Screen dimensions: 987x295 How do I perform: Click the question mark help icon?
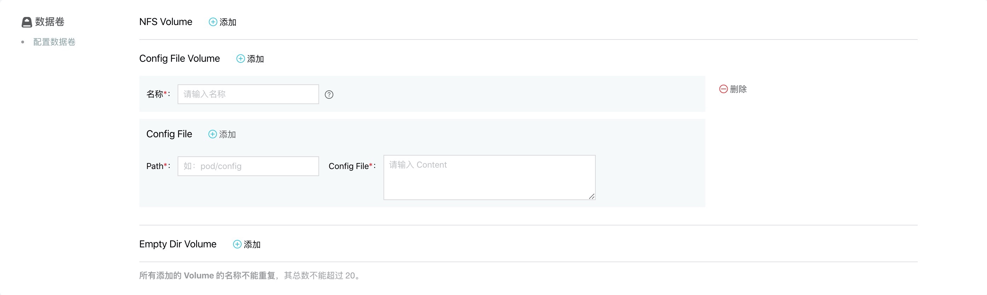pyautogui.click(x=329, y=95)
